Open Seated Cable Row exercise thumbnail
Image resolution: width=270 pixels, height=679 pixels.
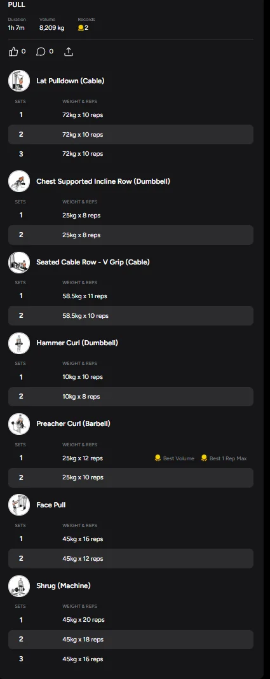click(19, 263)
